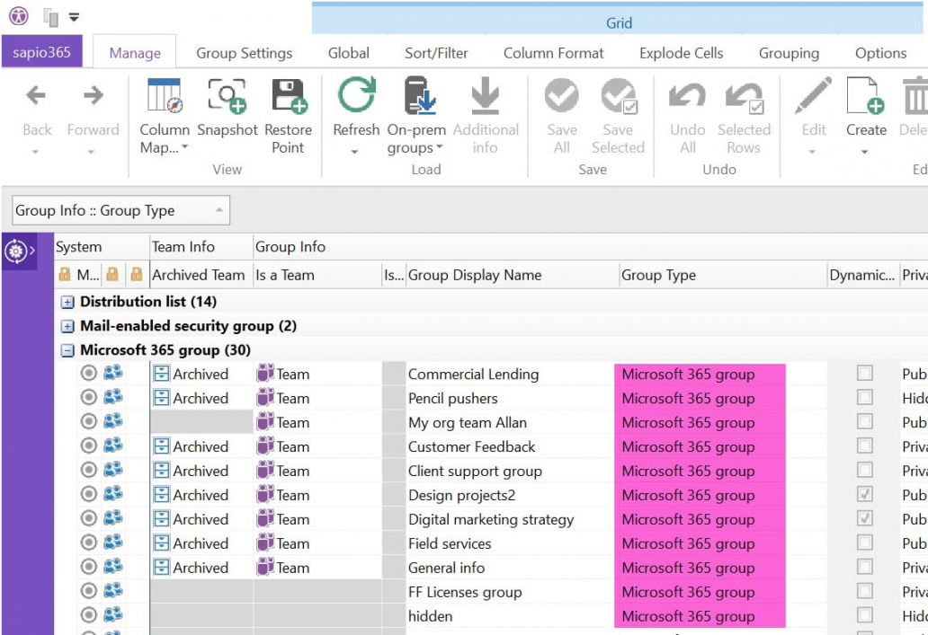
Task: Open the Refresh dropdown arrow
Action: coord(354,153)
